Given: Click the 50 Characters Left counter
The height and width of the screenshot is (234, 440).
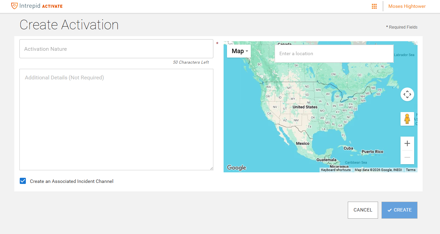Looking at the screenshot, I should 191,62.
